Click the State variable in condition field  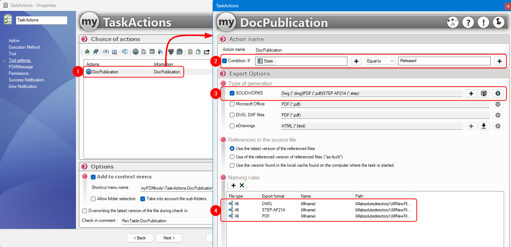(x=266, y=61)
